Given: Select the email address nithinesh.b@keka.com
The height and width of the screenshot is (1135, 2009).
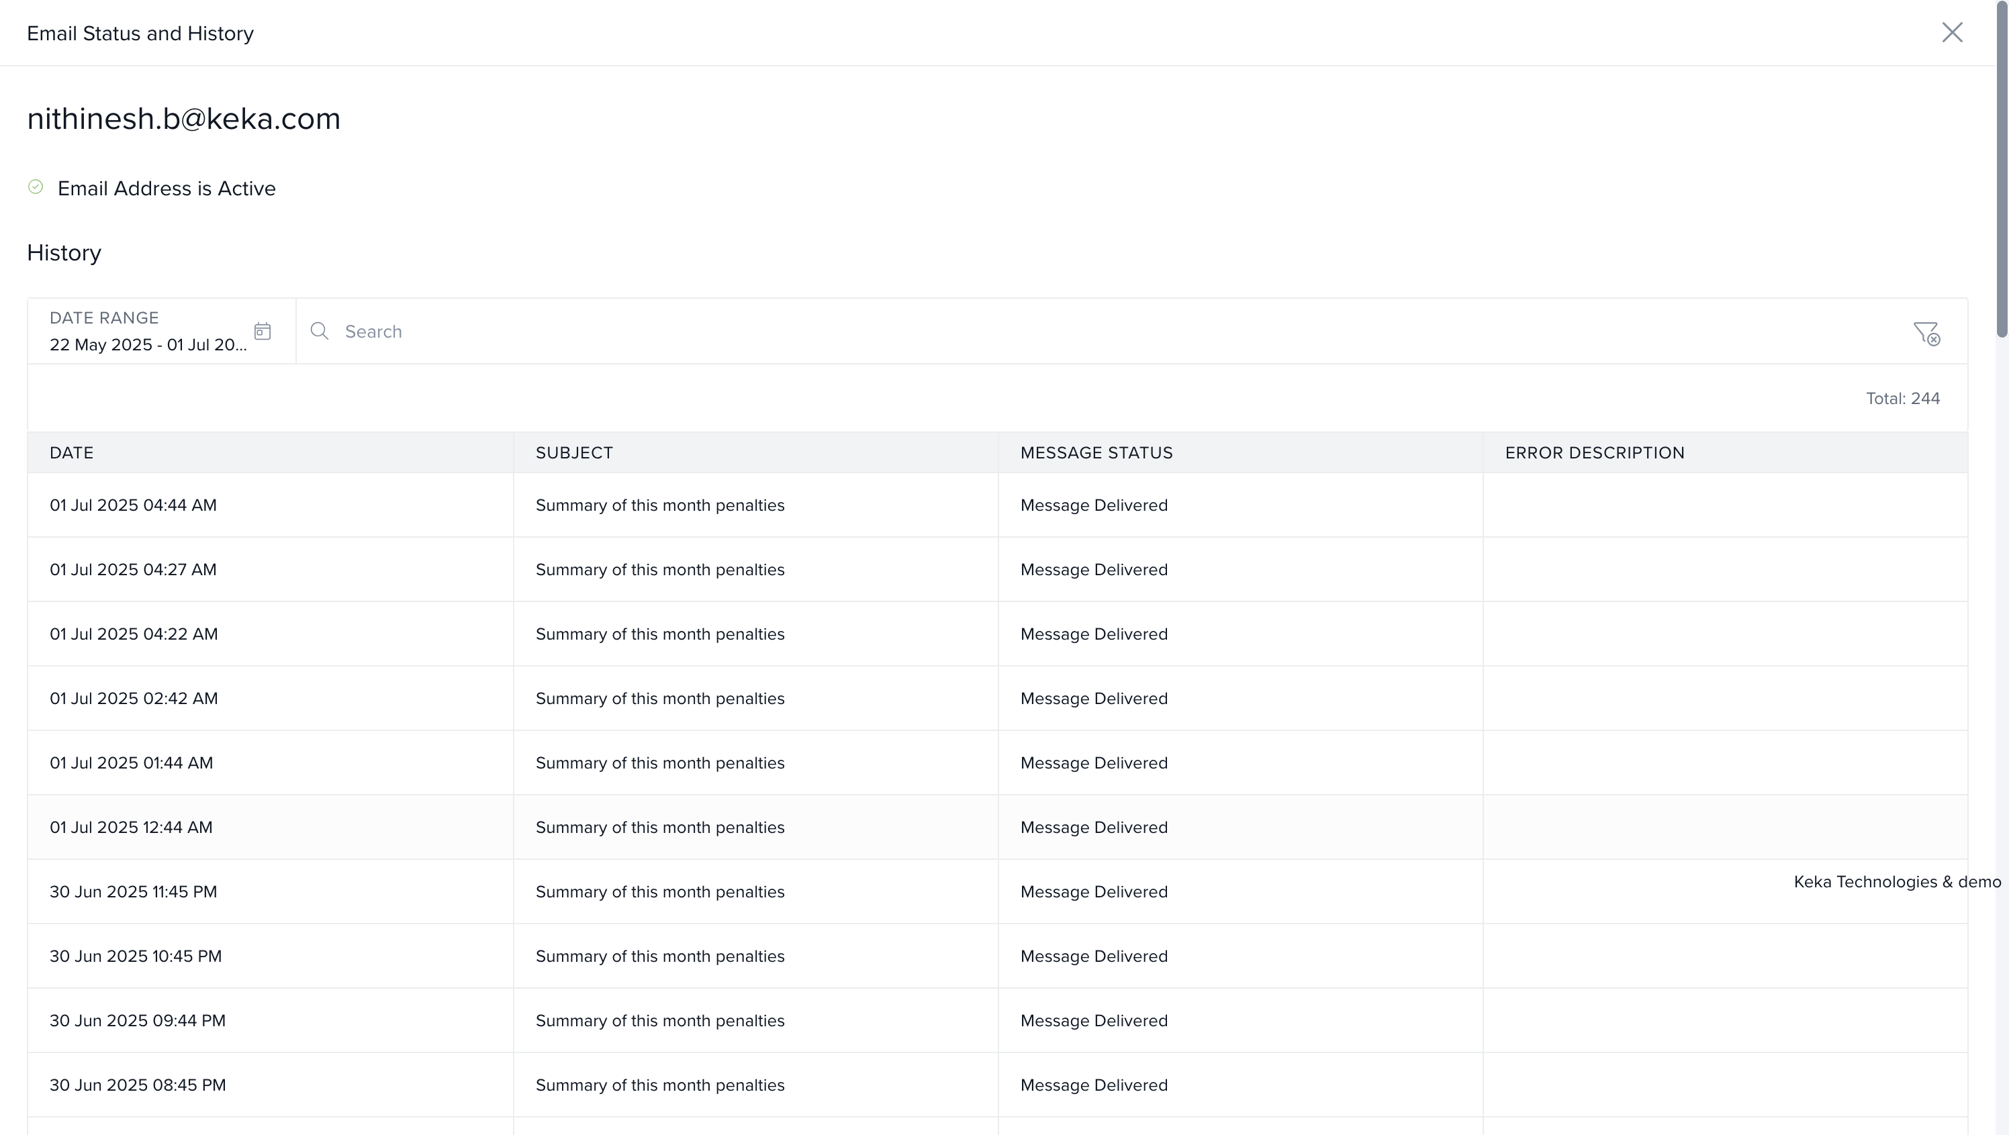Looking at the screenshot, I should pos(184,119).
